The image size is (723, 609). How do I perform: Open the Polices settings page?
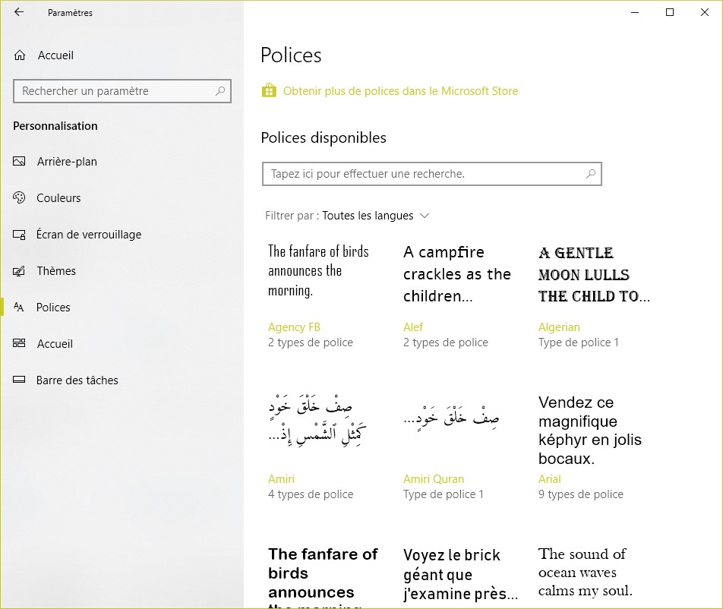53,308
